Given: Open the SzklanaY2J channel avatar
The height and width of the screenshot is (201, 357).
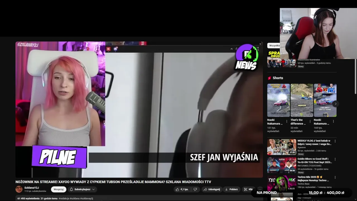Looking at the screenshot, I should [19, 189].
